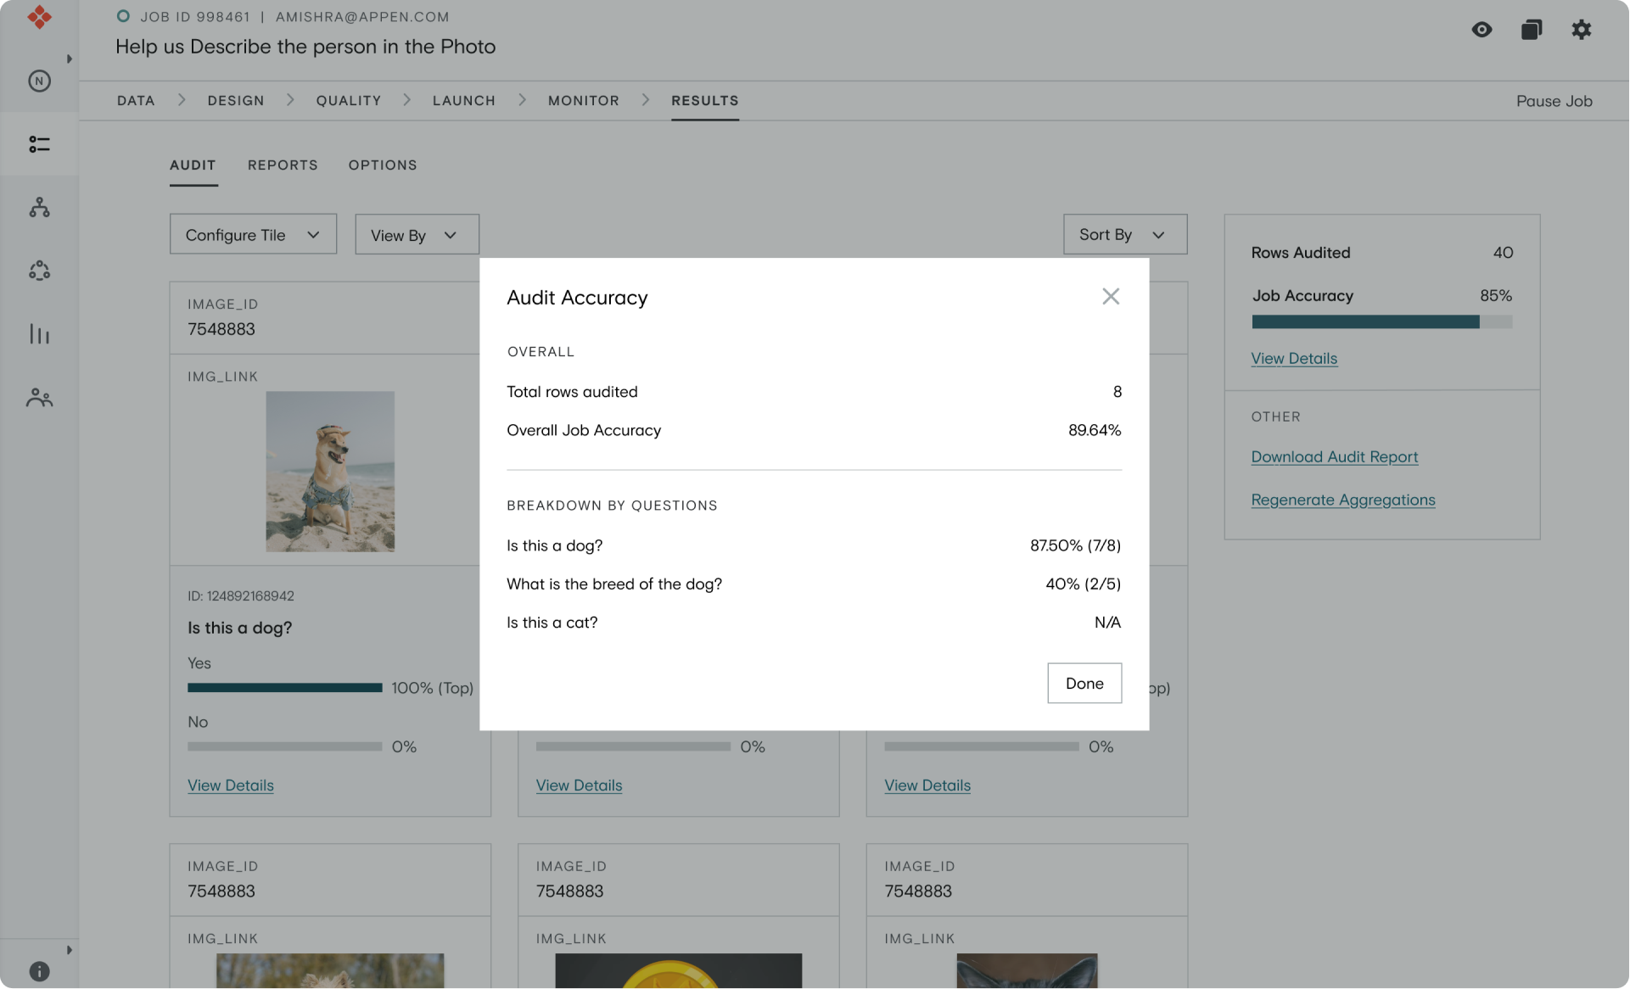
Task: Click the green job status circle
Action: 123,16
